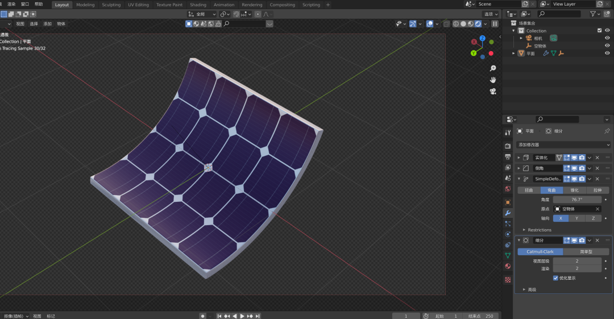Click the 角度 value field 76.7°
The image size is (614, 319).
[x=576, y=200]
